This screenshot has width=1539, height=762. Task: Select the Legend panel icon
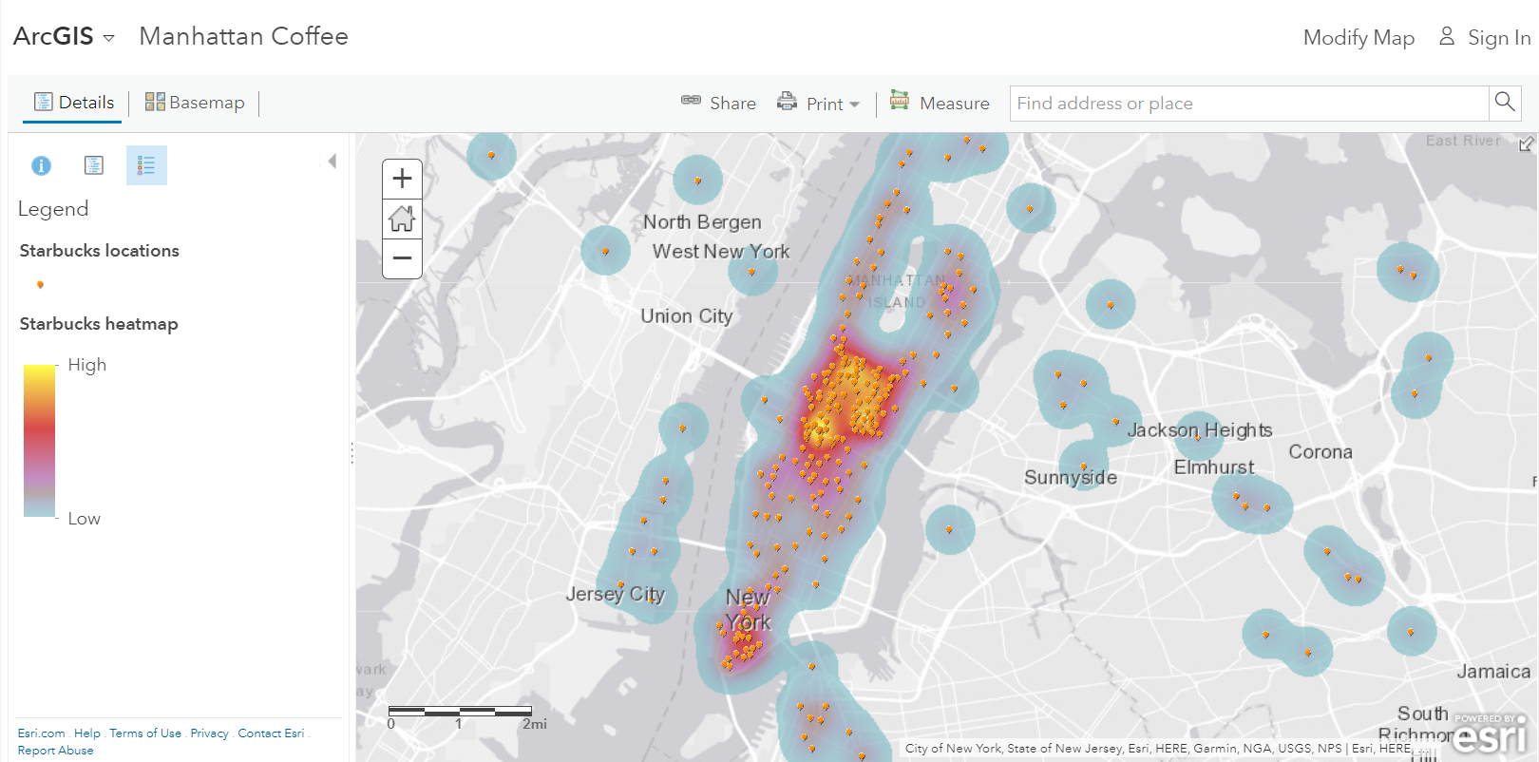coord(146,165)
